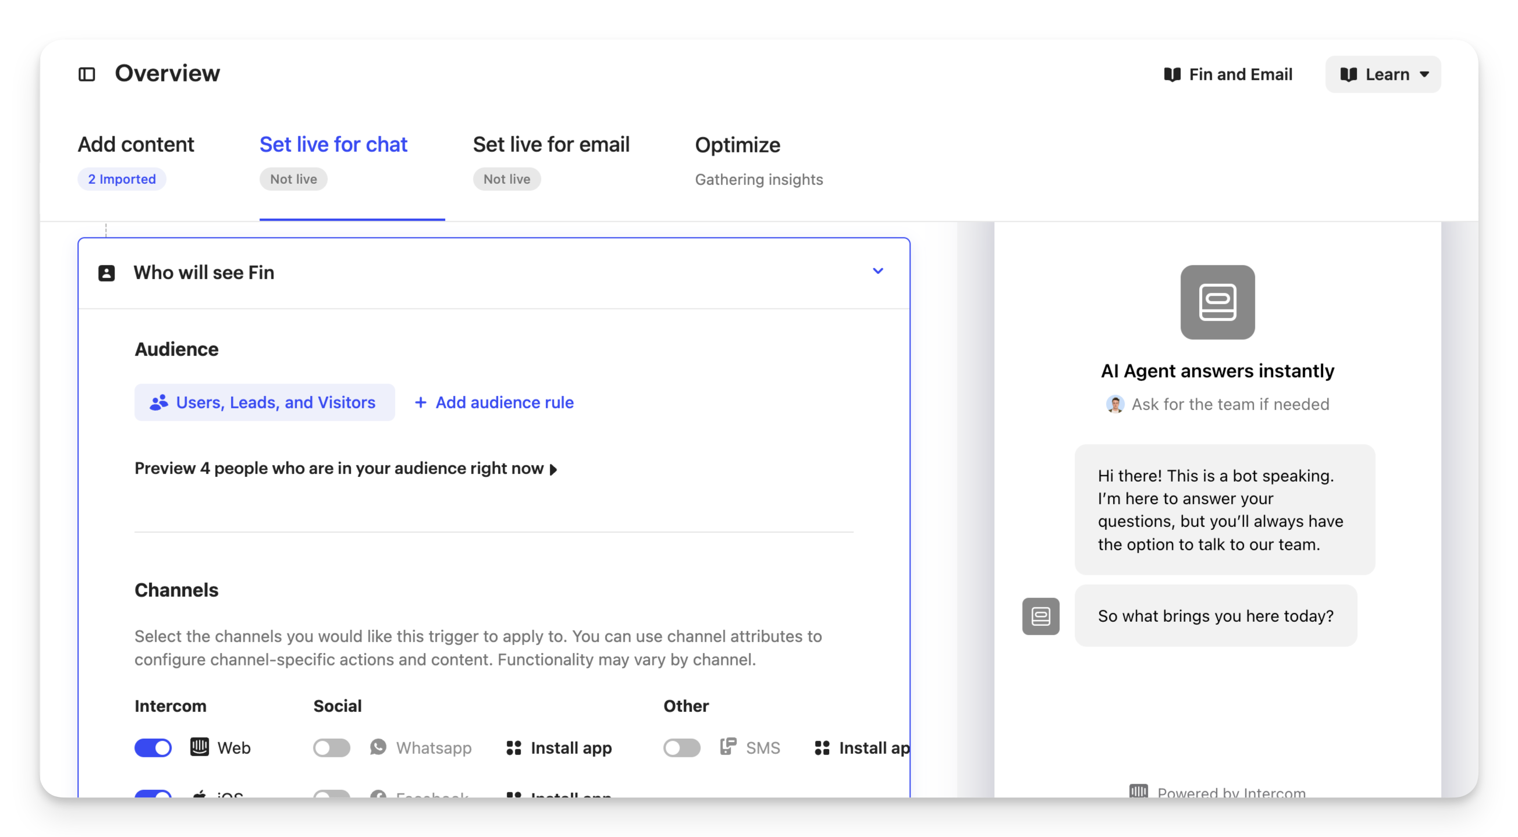Viewport: 1518px width, 837px height.
Task: Click the Hi there bot greeting message bubble
Action: (1225, 510)
